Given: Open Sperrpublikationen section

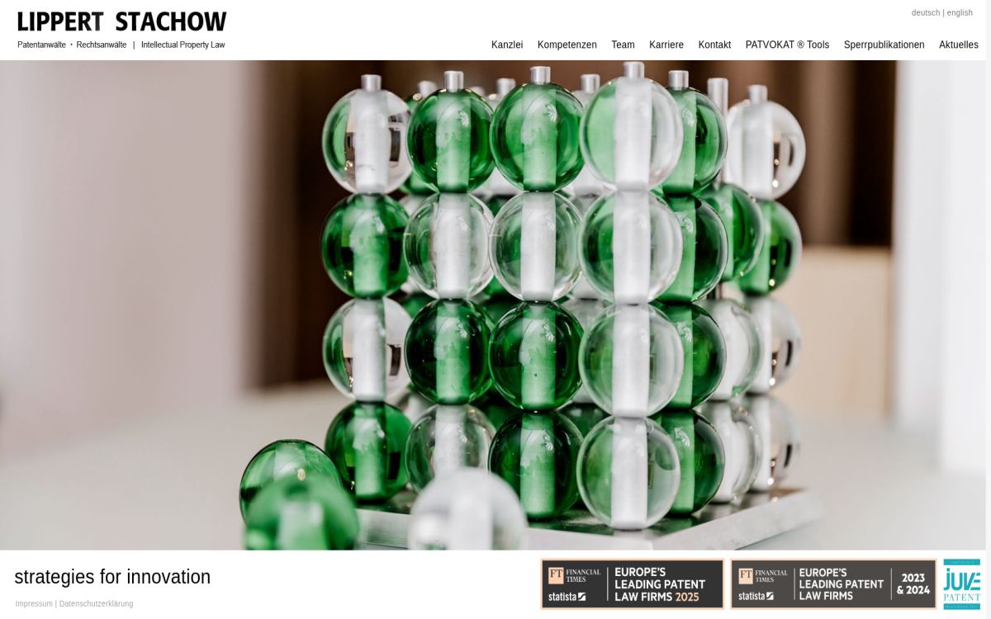Looking at the screenshot, I should 884,45.
